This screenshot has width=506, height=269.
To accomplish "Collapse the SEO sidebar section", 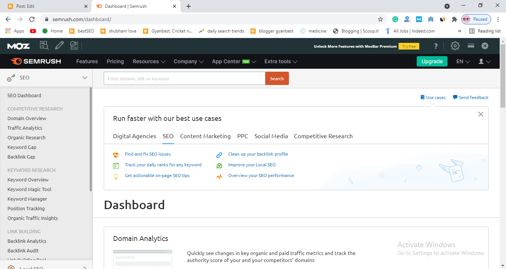I will click(85, 78).
